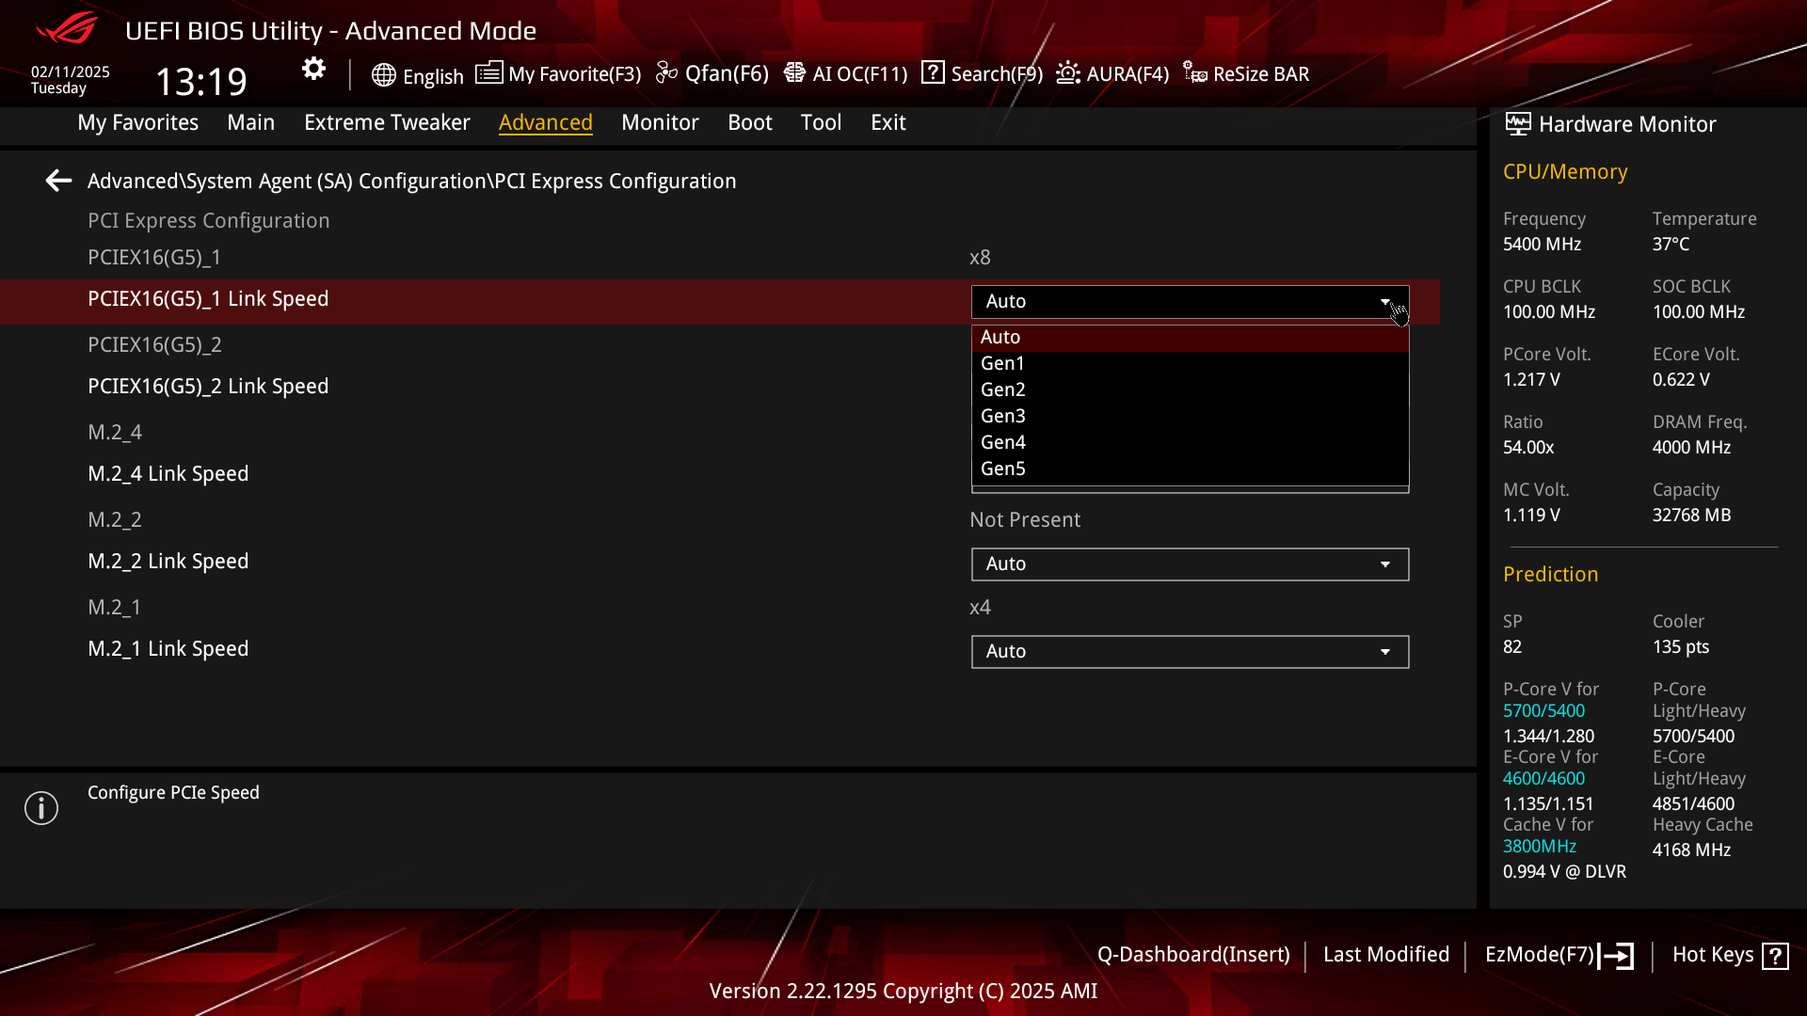Switch to Extreme Tweaker tab

tap(387, 122)
